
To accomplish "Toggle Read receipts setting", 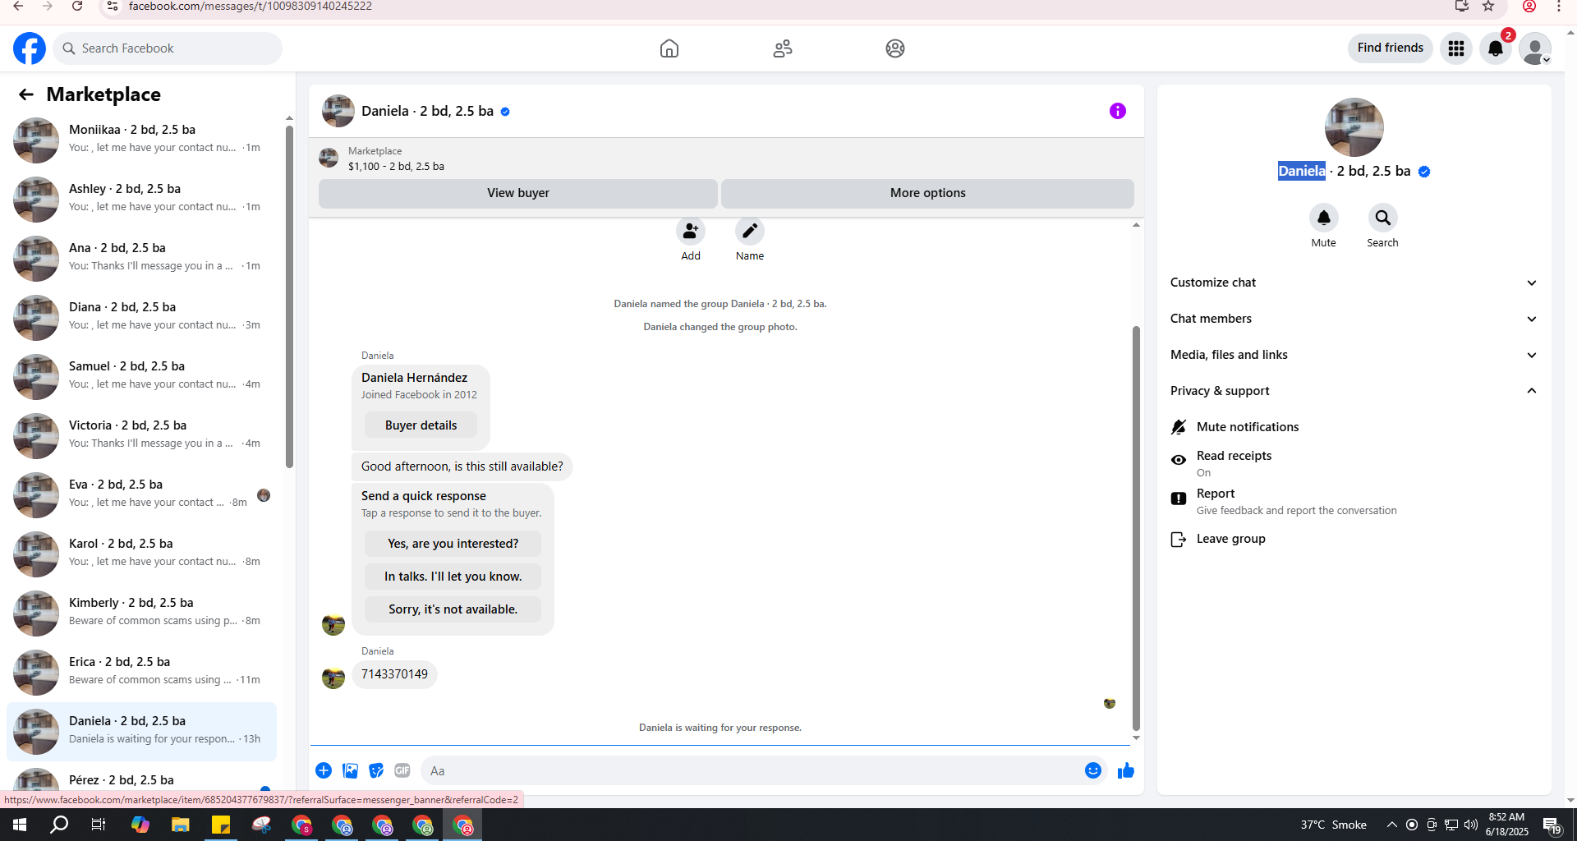I will point(1354,463).
